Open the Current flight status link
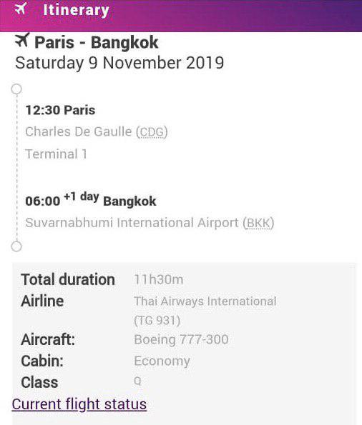This screenshot has width=362, height=425. [x=79, y=404]
